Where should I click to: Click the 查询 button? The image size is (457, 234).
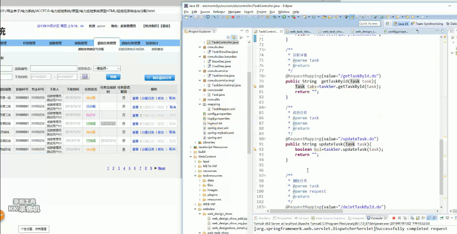tap(113, 77)
